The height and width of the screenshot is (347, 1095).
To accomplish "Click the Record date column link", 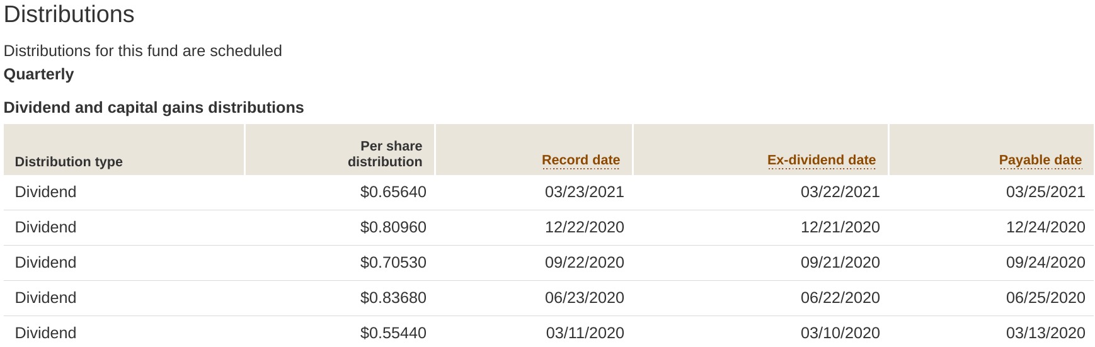I will (580, 160).
